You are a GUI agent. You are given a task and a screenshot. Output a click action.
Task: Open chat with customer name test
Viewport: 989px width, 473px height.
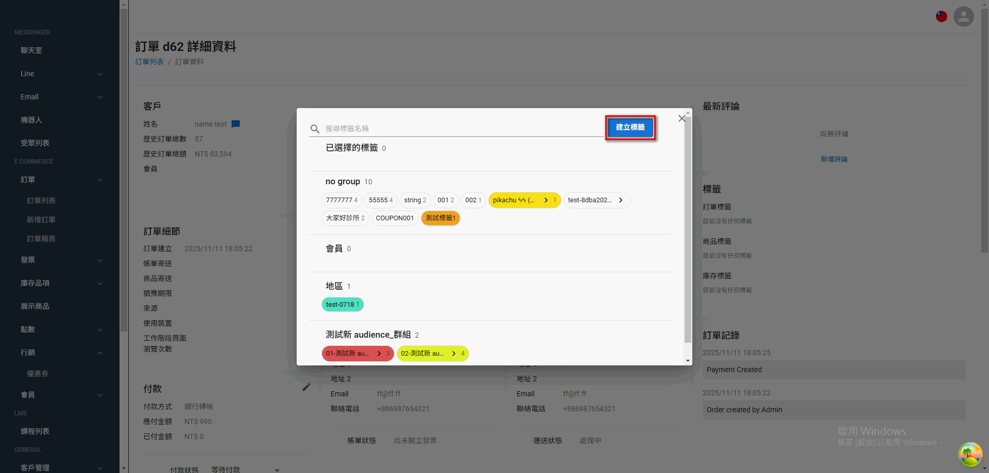click(x=236, y=124)
